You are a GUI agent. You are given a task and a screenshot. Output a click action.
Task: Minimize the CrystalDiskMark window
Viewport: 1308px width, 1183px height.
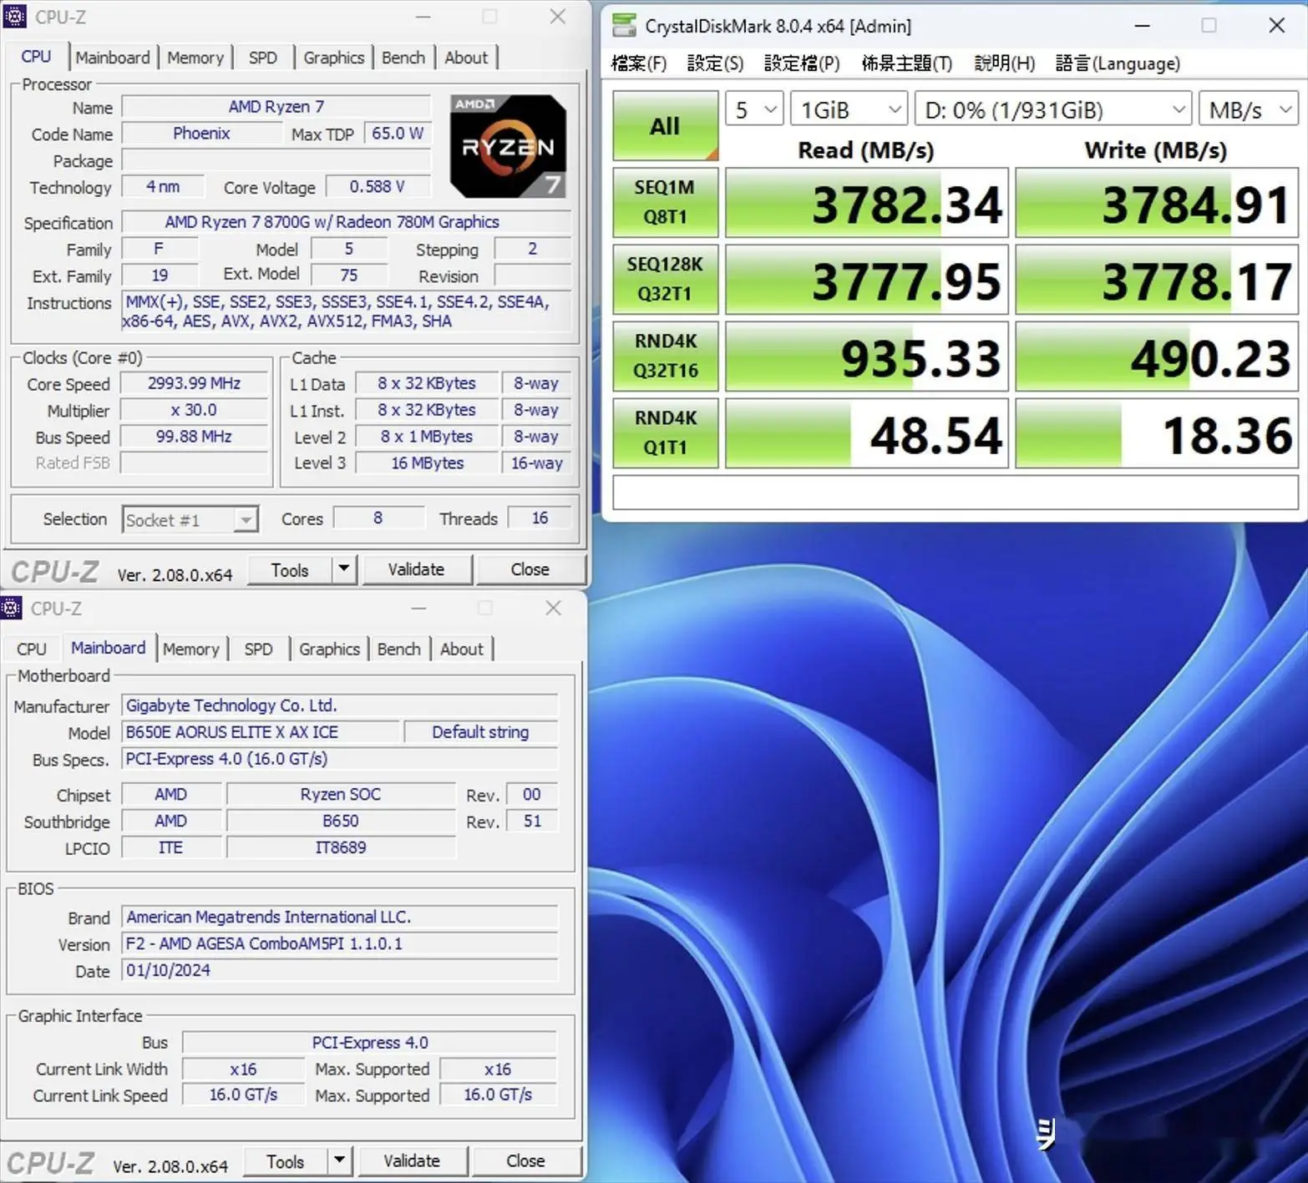tap(1142, 26)
